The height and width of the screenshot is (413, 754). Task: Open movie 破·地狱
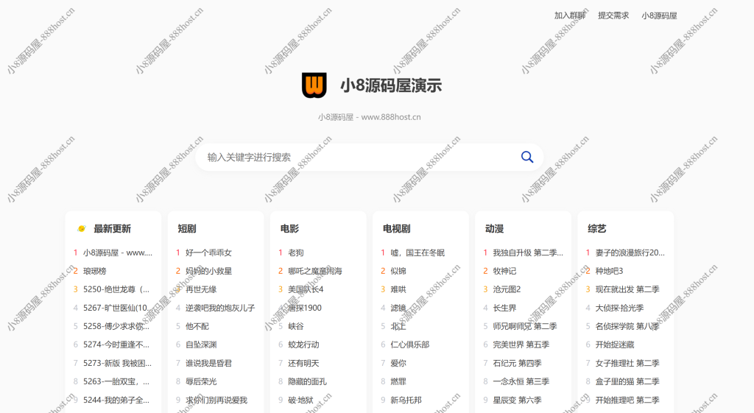[300, 400]
